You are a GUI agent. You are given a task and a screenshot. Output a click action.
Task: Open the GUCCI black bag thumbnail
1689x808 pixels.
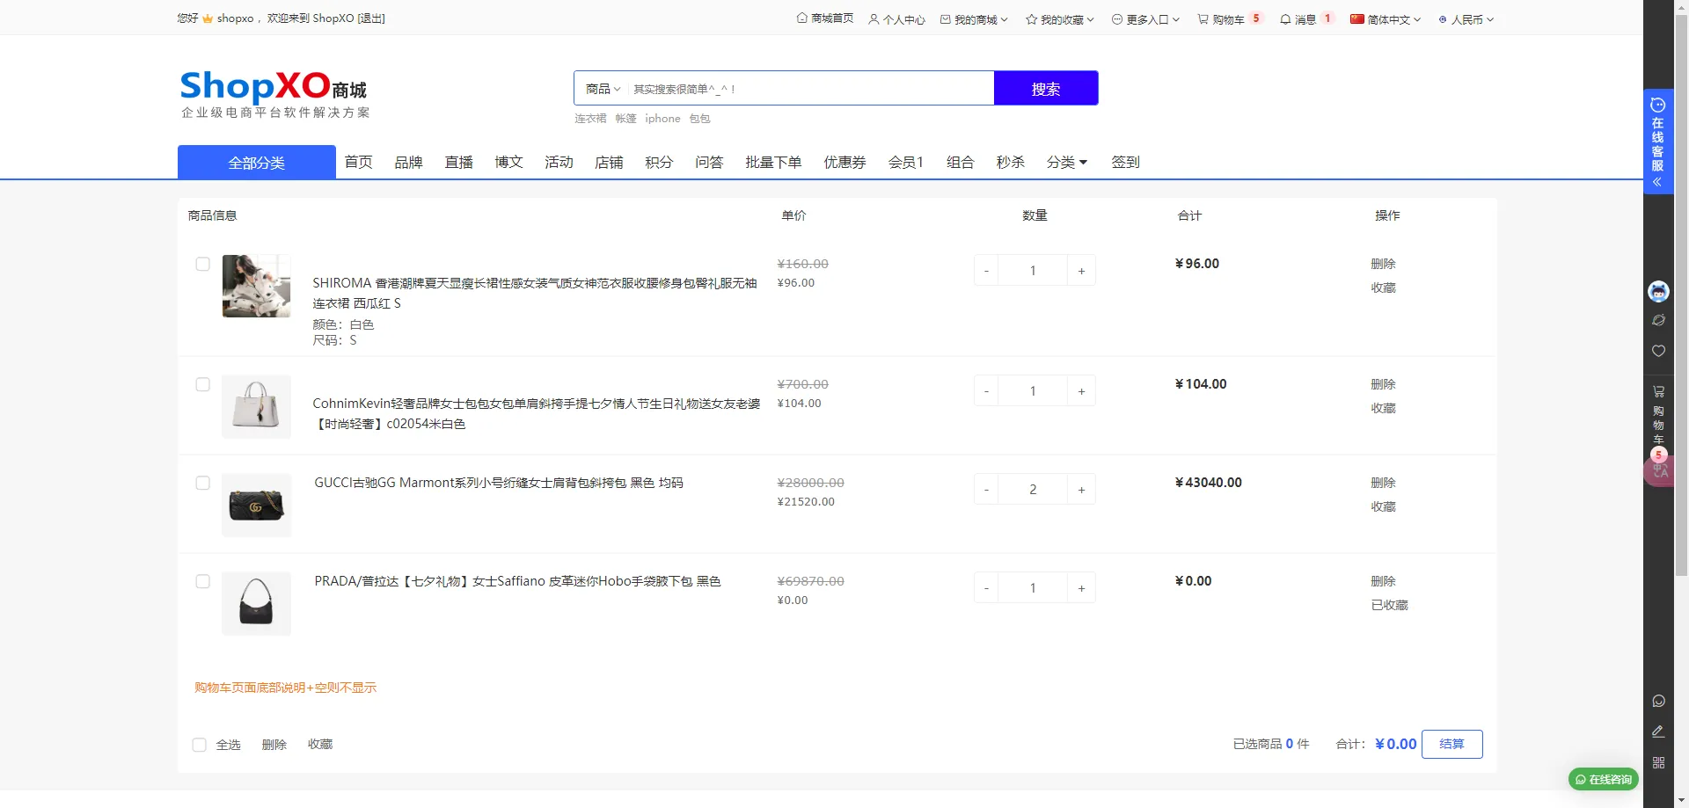pos(257,505)
